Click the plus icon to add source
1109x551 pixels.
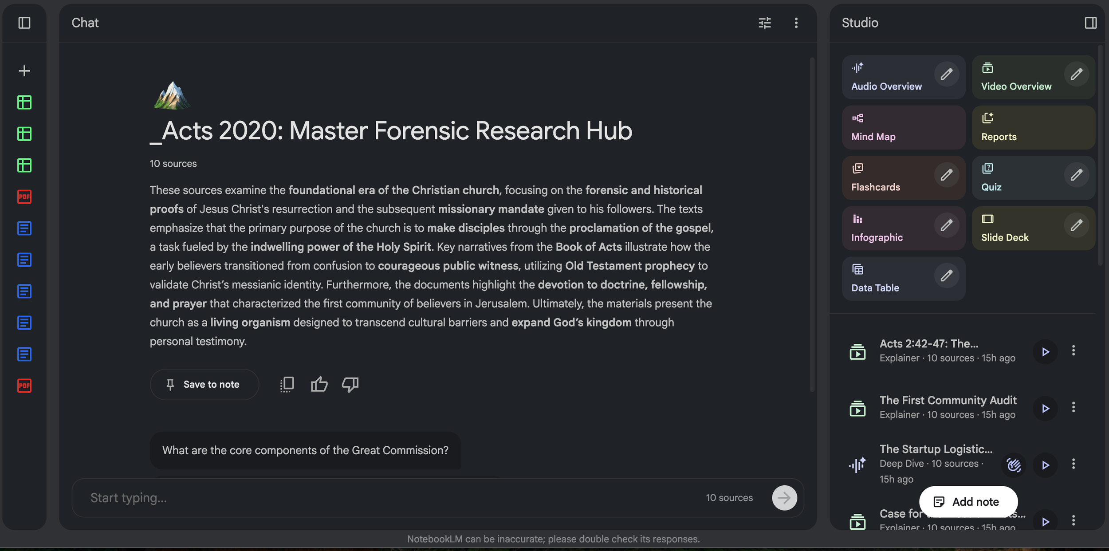pos(24,71)
